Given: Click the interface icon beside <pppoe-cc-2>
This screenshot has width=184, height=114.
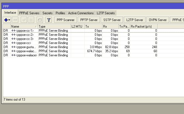Looking at the screenshot, I should 13,35.
